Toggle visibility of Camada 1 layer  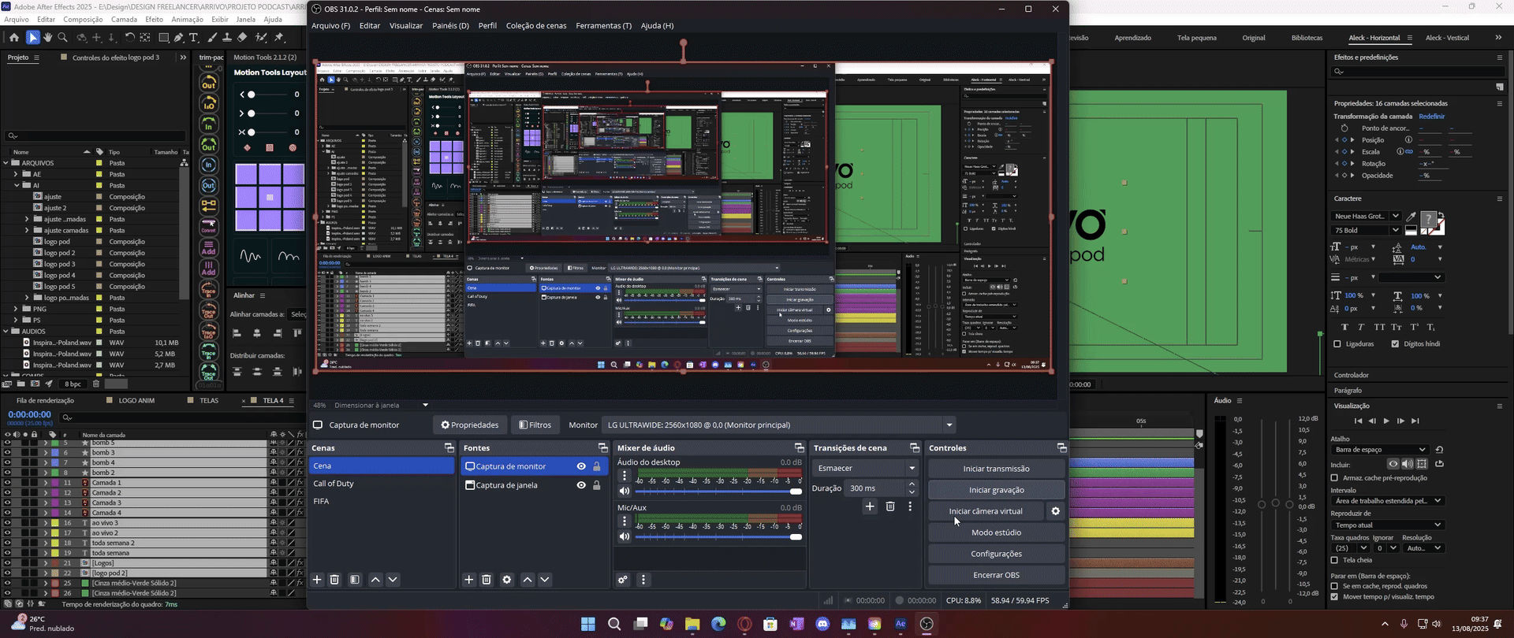pos(7,483)
